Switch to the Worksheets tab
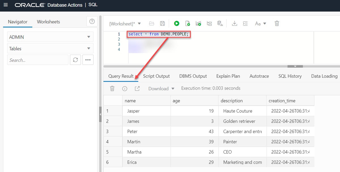The width and height of the screenshot is (340, 172). [48, 22]
